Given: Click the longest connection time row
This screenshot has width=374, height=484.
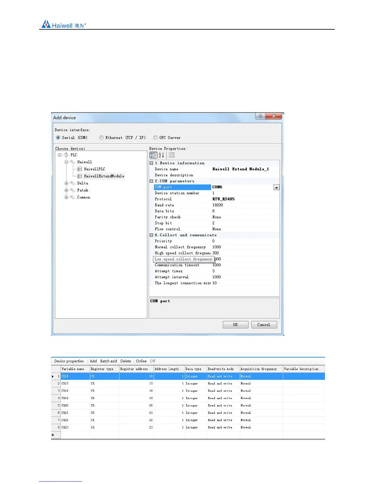Looking at the screenshot, I should 217,283.
